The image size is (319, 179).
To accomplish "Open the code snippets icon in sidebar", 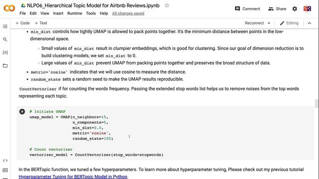I will point(5,161).
